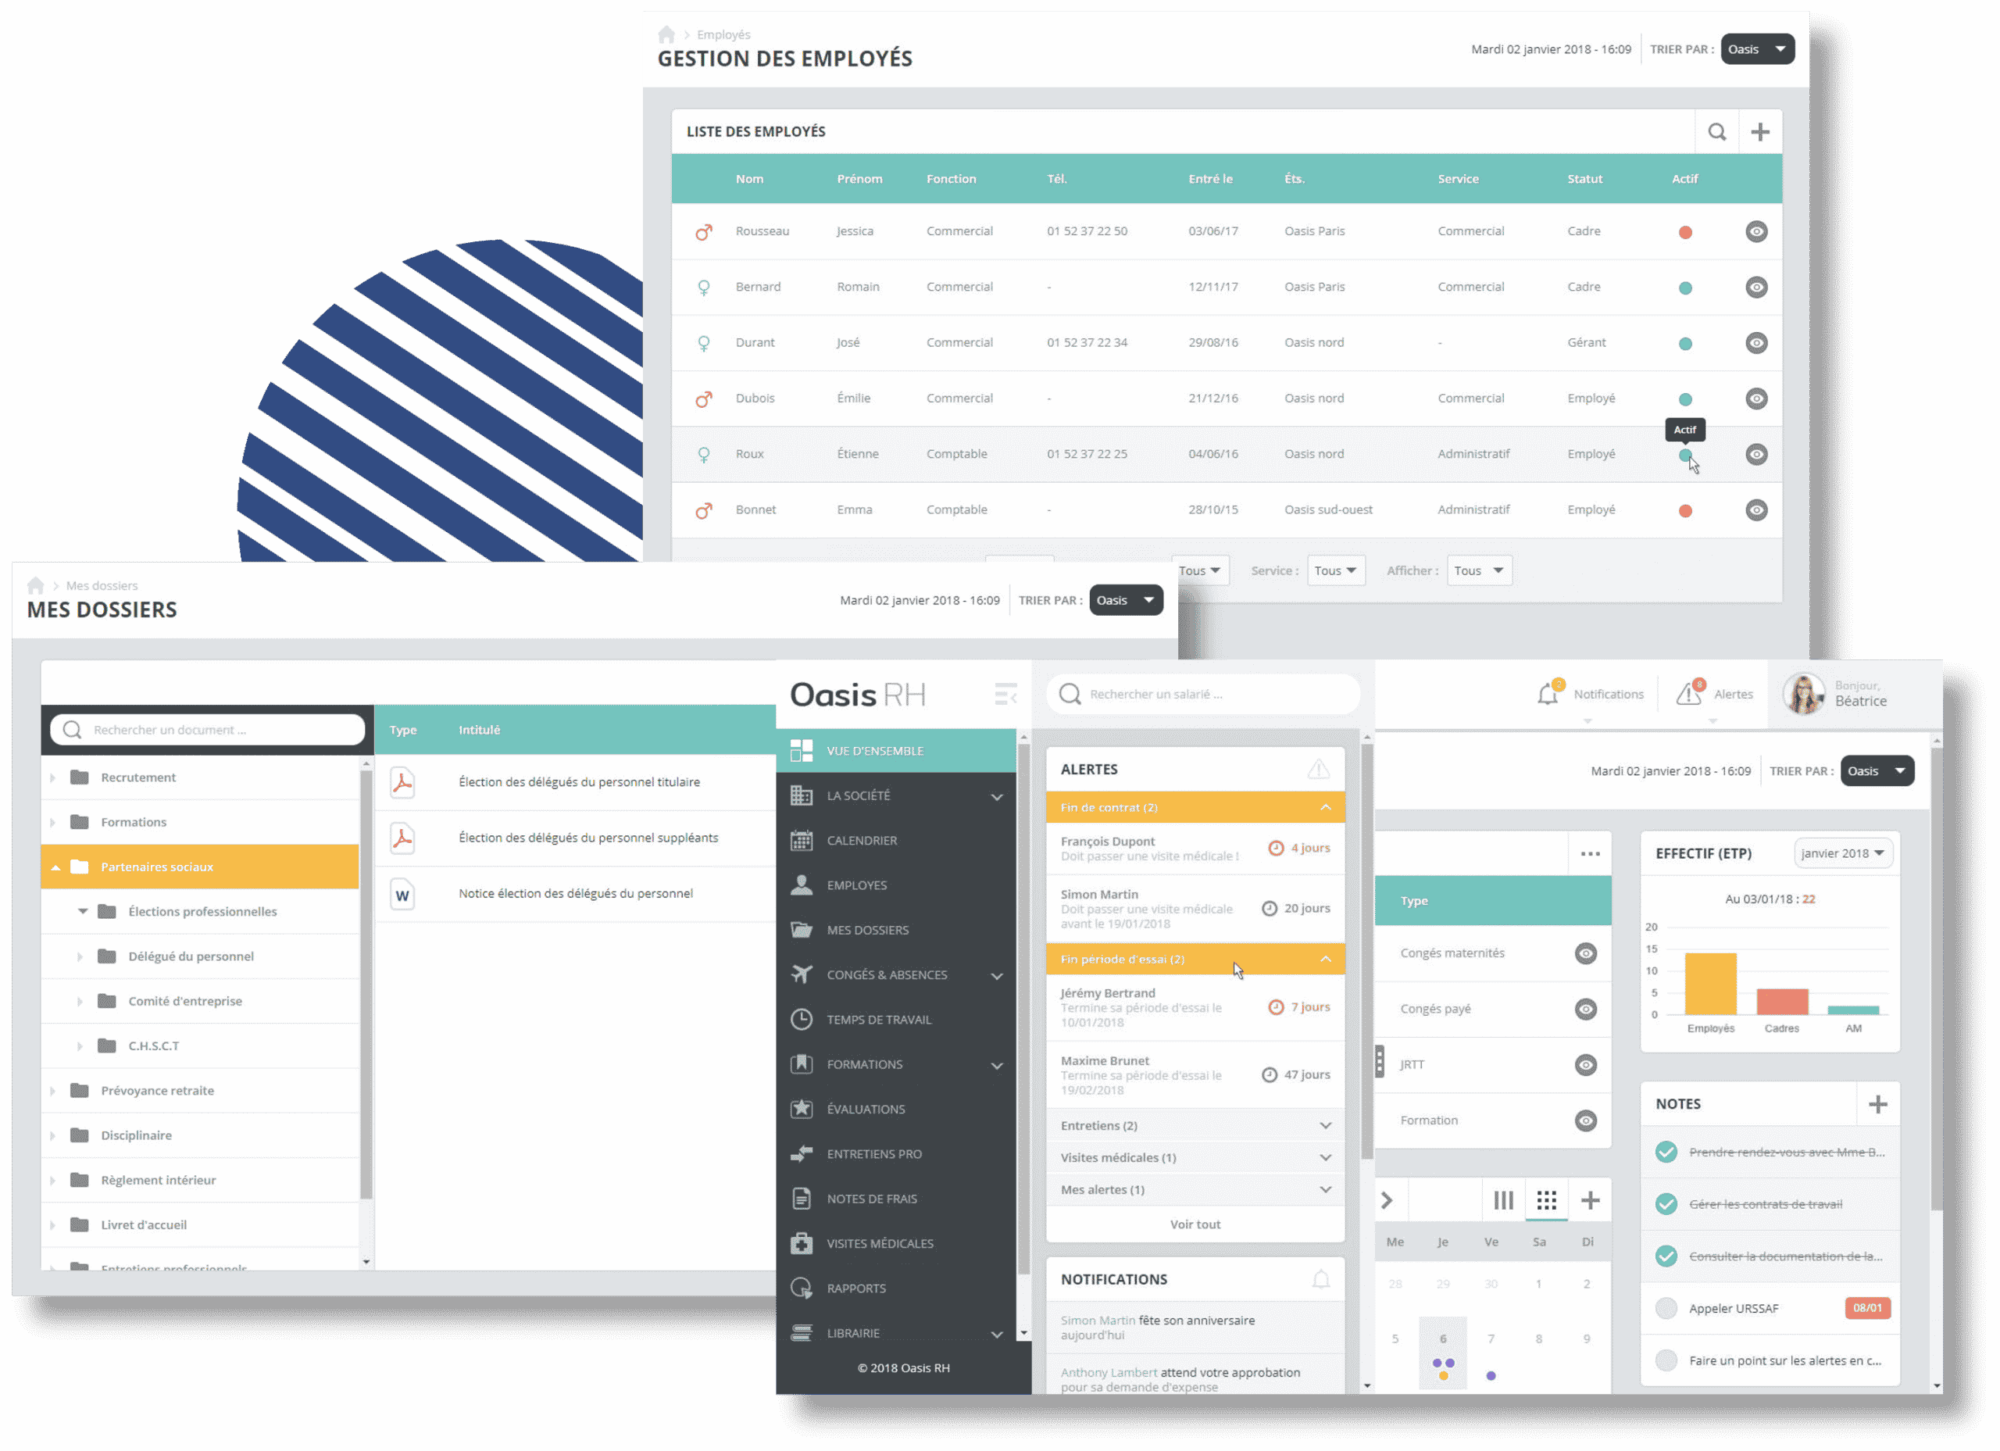The image size is (2000, 1451).
Task: Check the Appeler URSSAF note
Action: 1666,1308
